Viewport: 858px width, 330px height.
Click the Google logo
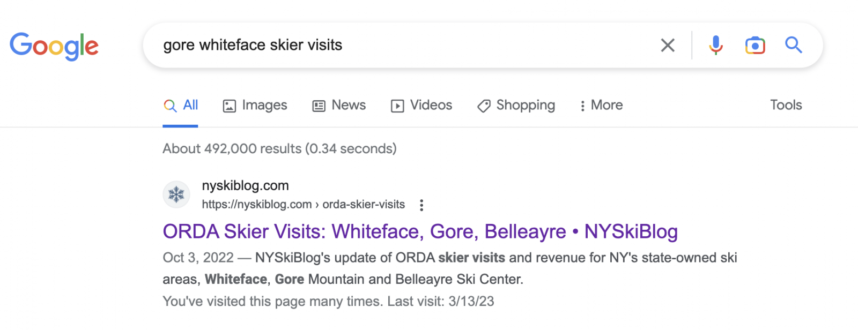[x=54, y=46]
